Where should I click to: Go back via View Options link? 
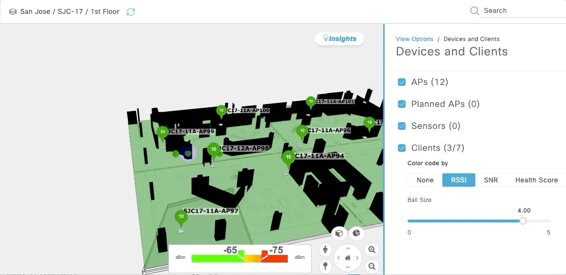(x=414, y=39)
